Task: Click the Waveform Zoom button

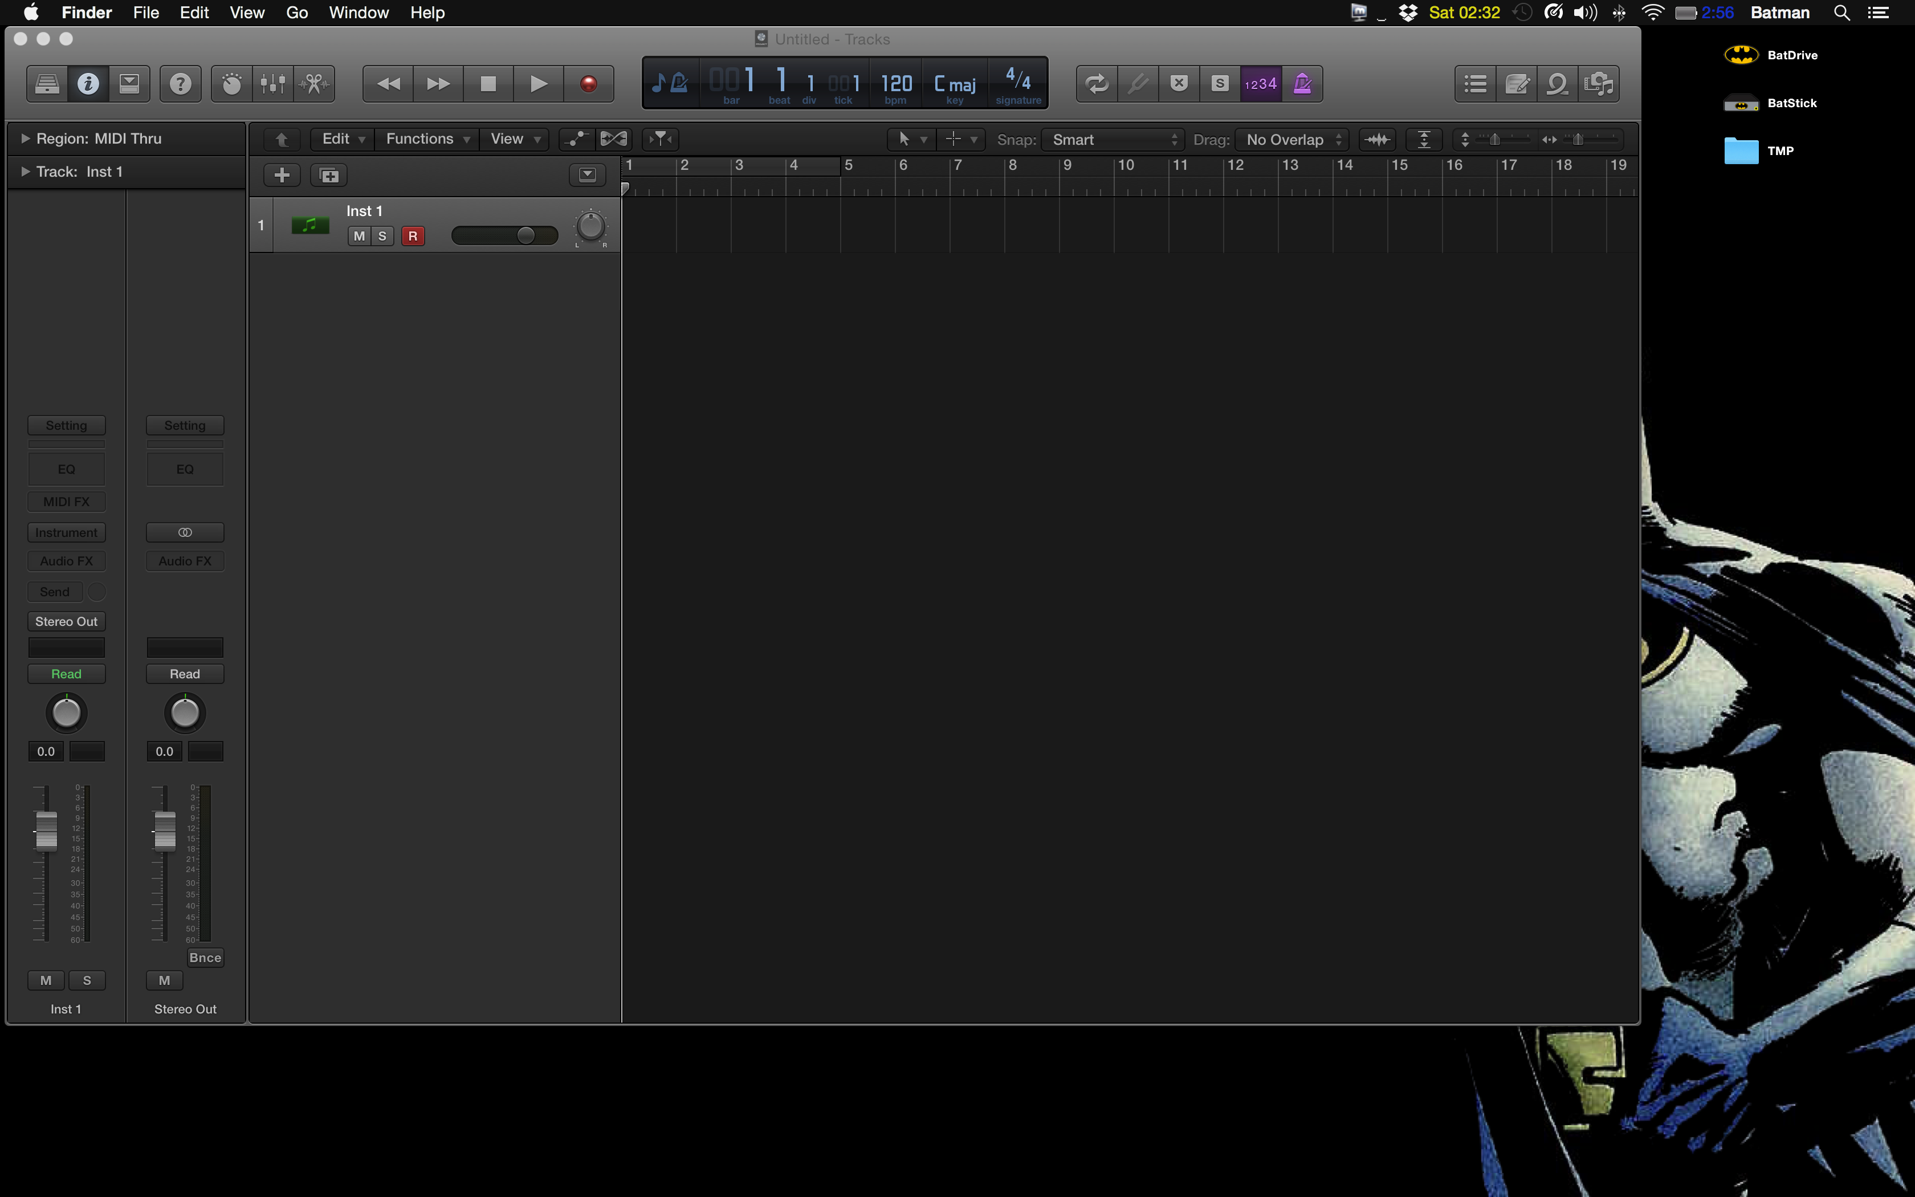Action: point(1377,139)
